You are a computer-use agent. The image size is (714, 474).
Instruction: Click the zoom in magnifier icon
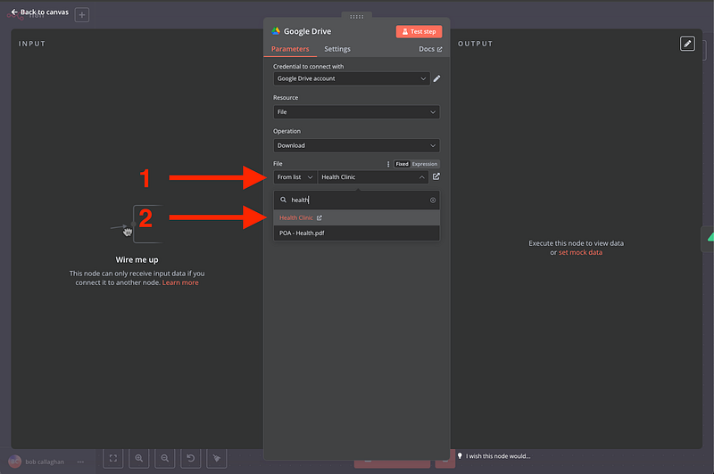(x=139, y=458)
